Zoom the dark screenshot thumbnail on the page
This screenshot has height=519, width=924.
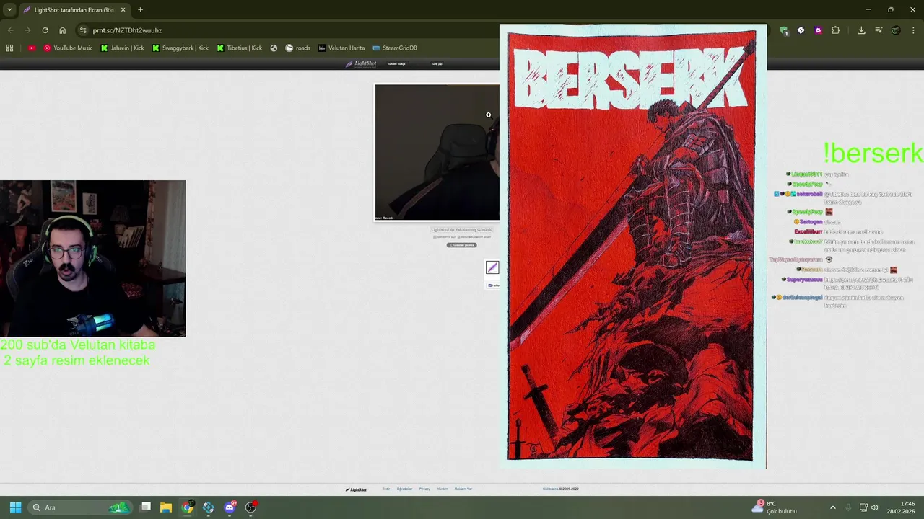[x=437, y=152]
